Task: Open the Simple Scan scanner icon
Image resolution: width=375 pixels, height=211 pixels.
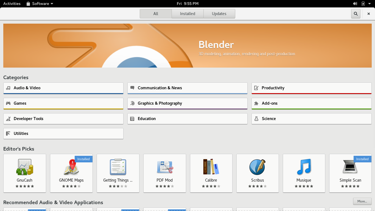Action: click(350, 167)
